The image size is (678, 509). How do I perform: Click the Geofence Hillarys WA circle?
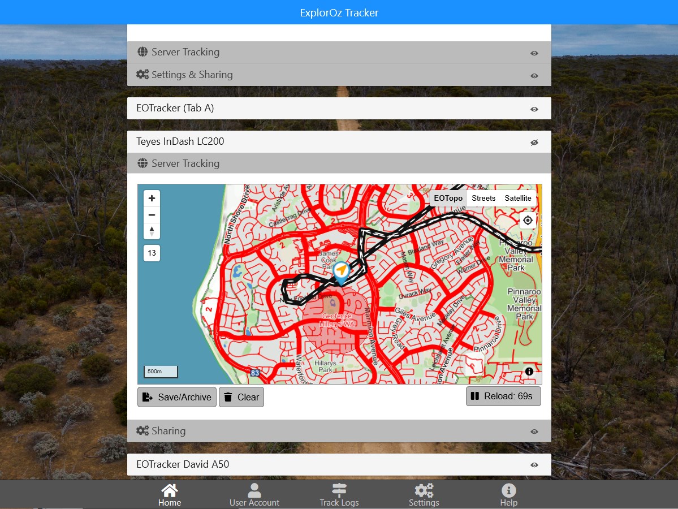point(336,320)
